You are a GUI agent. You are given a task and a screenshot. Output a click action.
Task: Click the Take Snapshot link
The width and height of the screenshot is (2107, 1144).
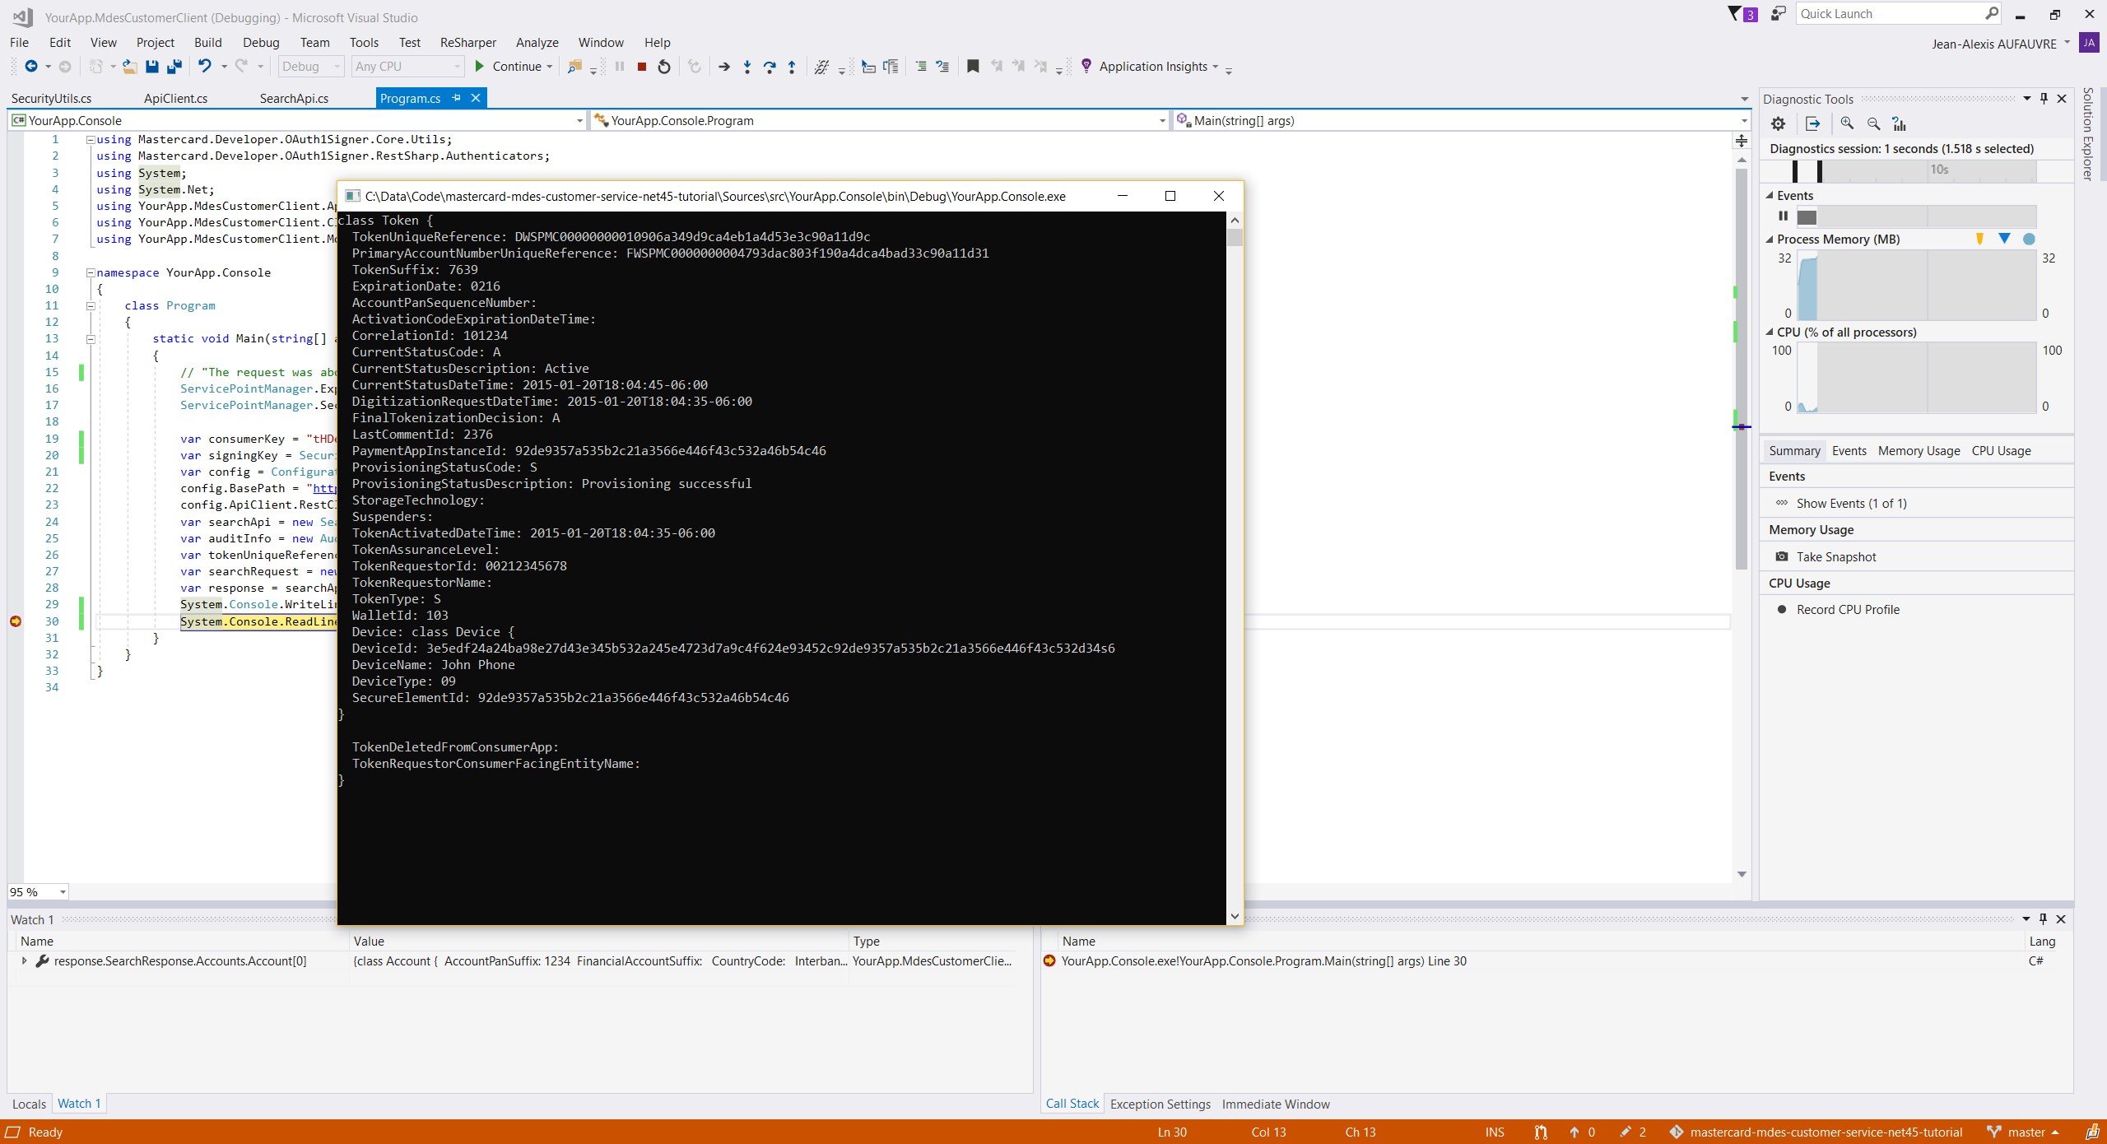[x=1836, y=557]
